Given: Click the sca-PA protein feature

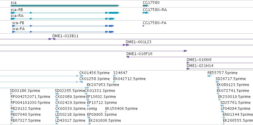Looking at the screenshot, I should pyautogui.click(x=63, y=32).
